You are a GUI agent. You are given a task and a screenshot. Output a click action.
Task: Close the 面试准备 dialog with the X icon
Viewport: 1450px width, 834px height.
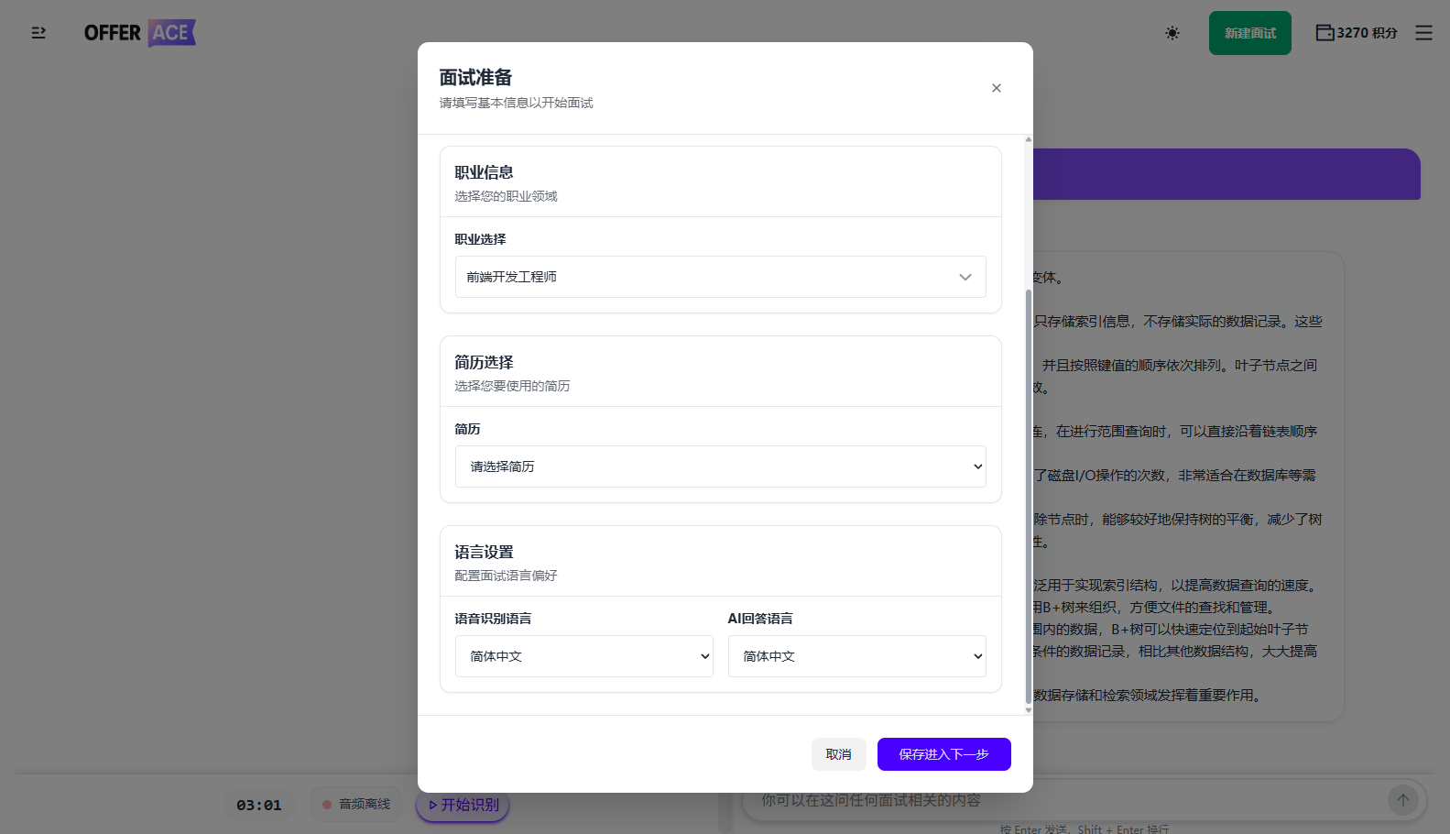click(x=997, y=88)
